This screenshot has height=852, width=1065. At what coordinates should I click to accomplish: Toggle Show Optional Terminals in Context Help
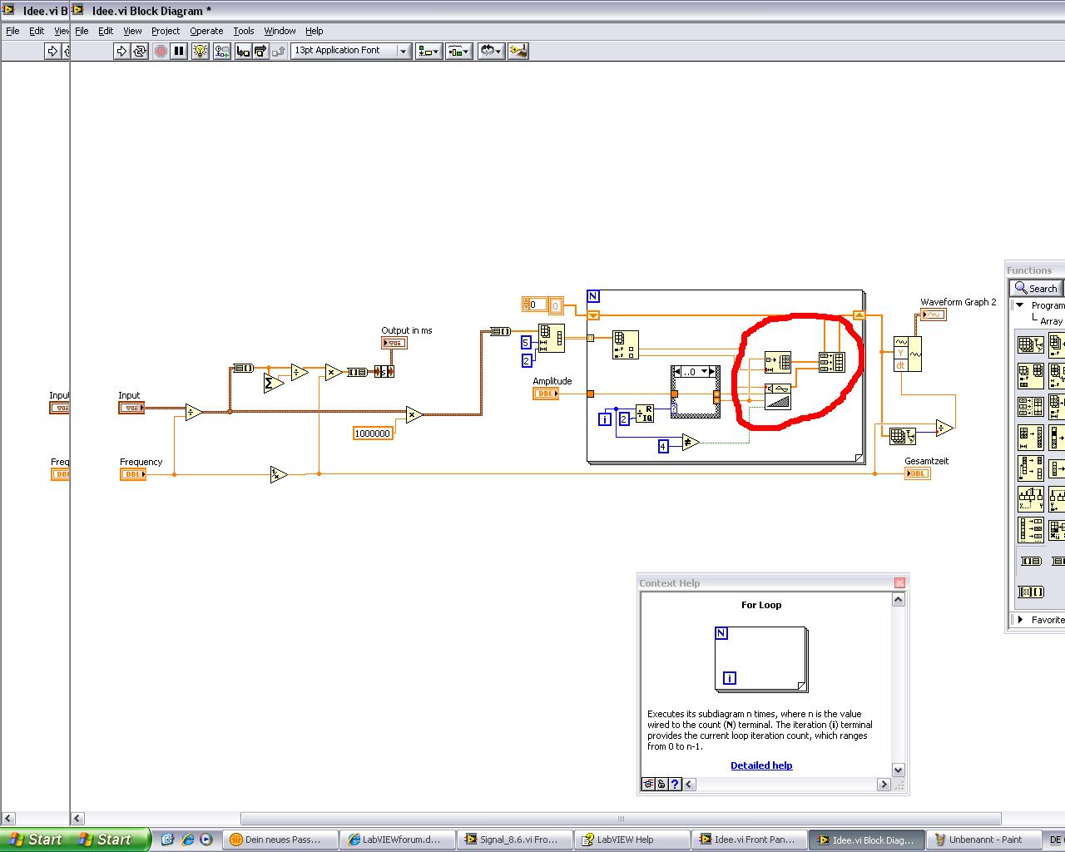pos(648,784)
